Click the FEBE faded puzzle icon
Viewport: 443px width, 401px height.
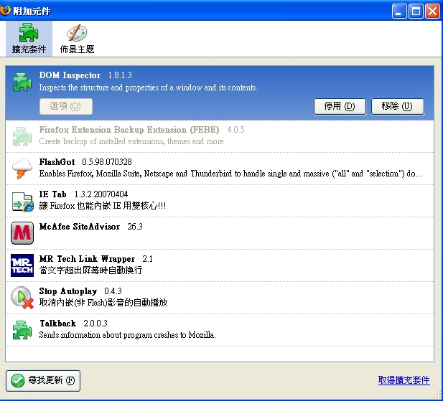pyautogui.click(x=22, y=136)
